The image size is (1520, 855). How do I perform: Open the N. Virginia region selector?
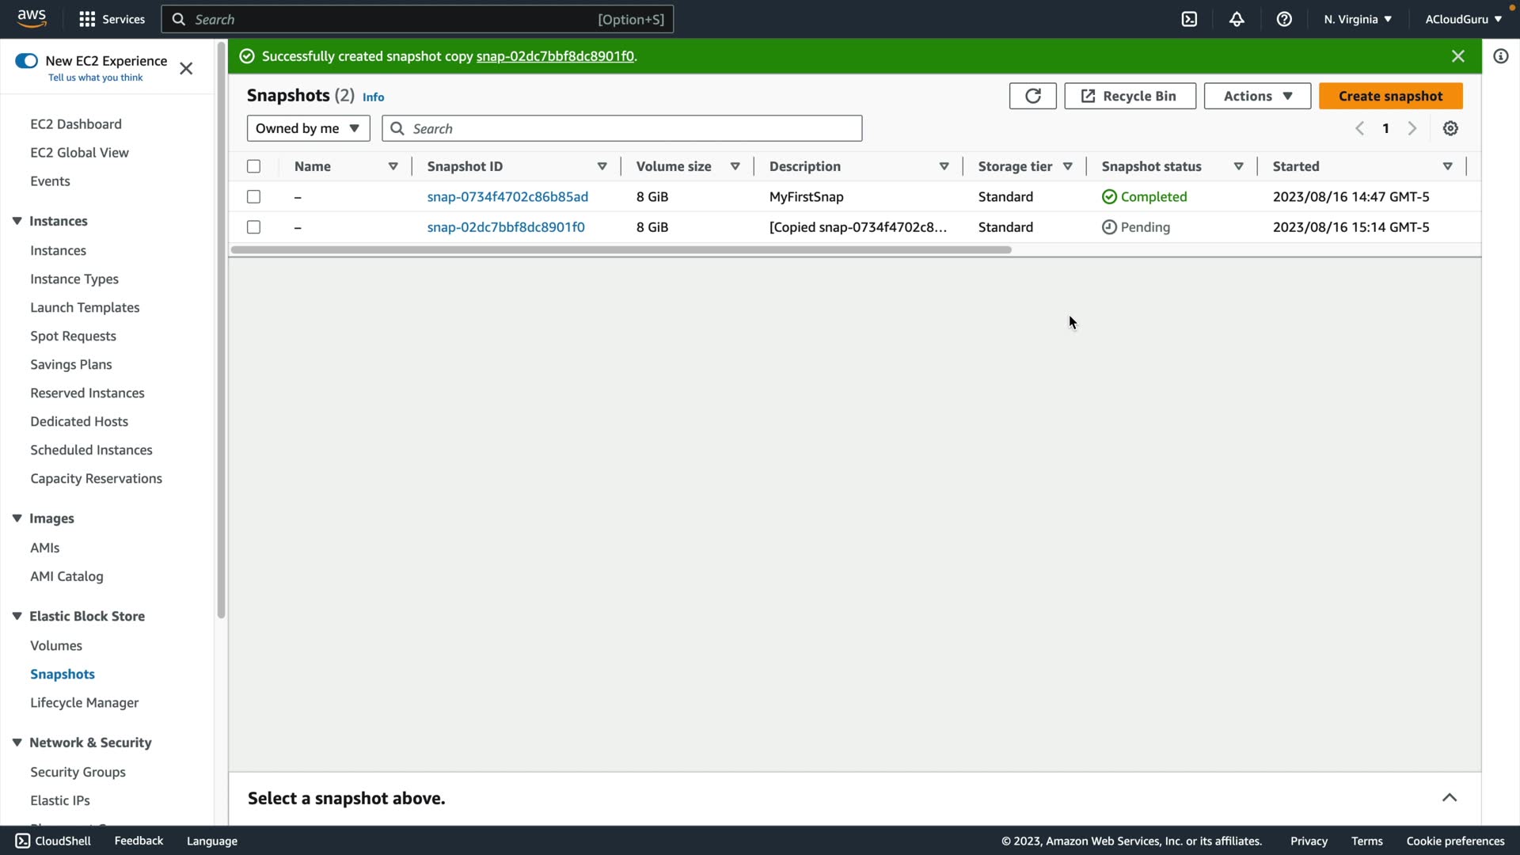1357,19
